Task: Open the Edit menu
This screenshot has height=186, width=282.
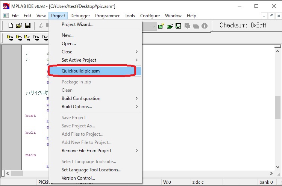Action: 27,16
